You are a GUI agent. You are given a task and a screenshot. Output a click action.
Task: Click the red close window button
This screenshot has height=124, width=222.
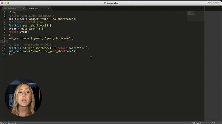2,3
